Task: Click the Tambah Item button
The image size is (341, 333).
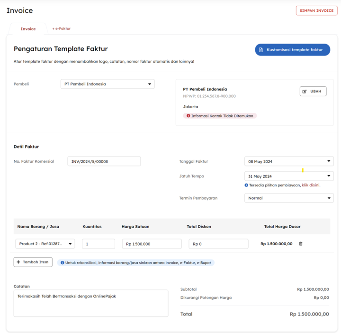Action: click(x=33, y=262)
